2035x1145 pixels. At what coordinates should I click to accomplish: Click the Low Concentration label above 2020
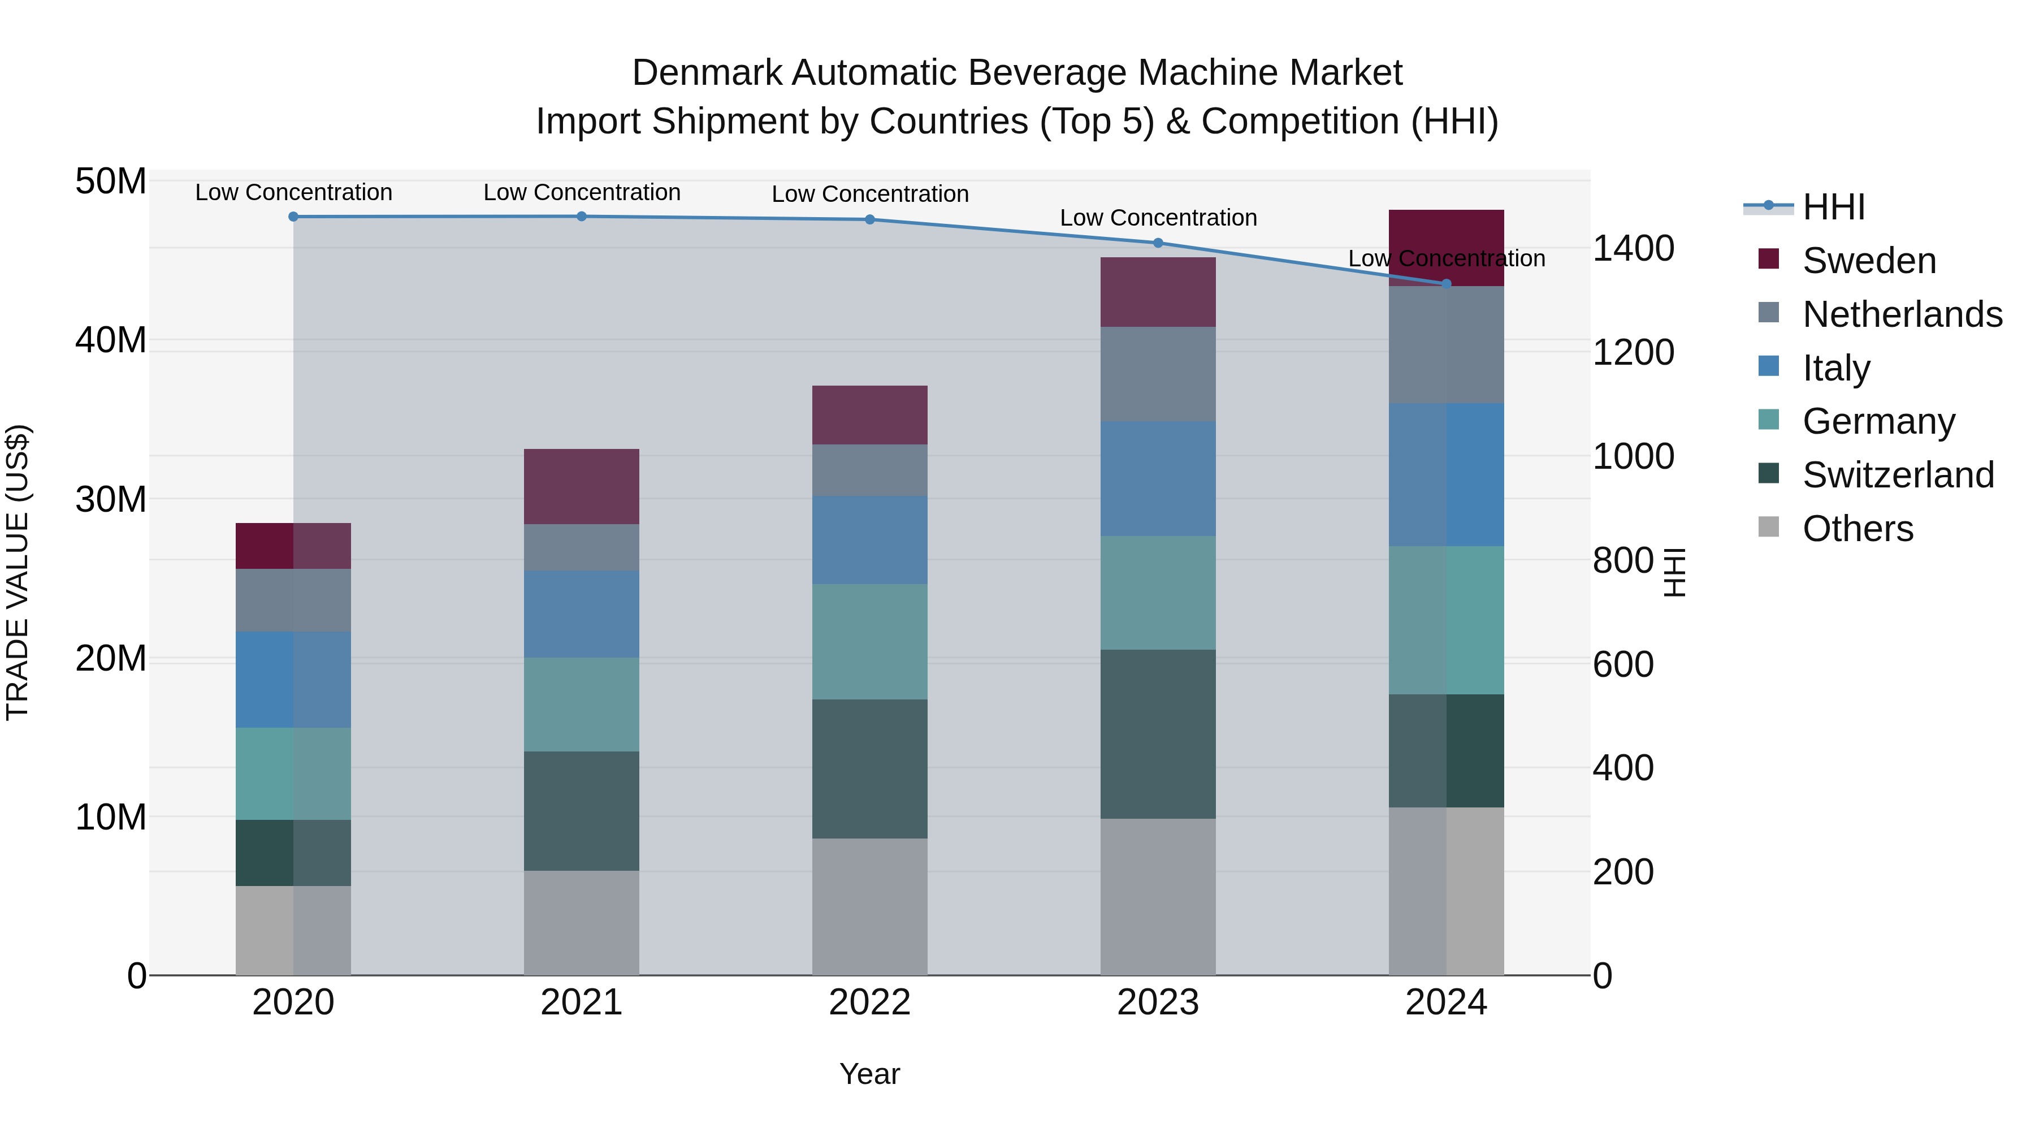coord(293,192)
